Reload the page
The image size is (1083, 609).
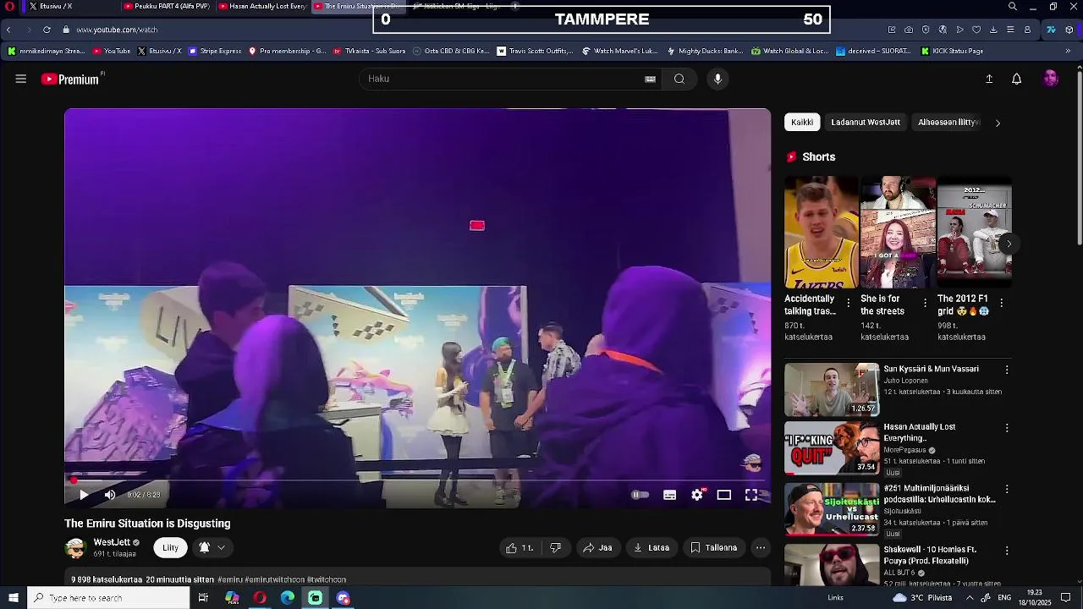47,30
